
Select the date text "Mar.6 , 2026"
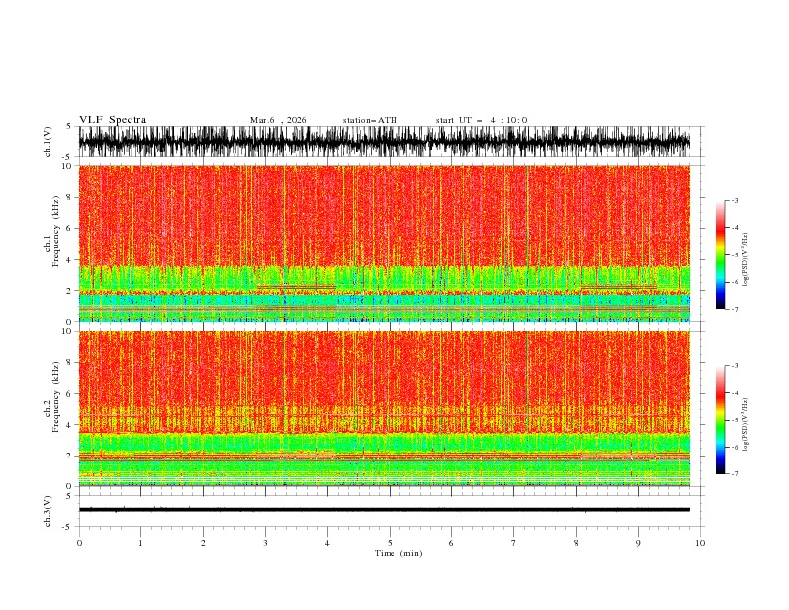278,120
